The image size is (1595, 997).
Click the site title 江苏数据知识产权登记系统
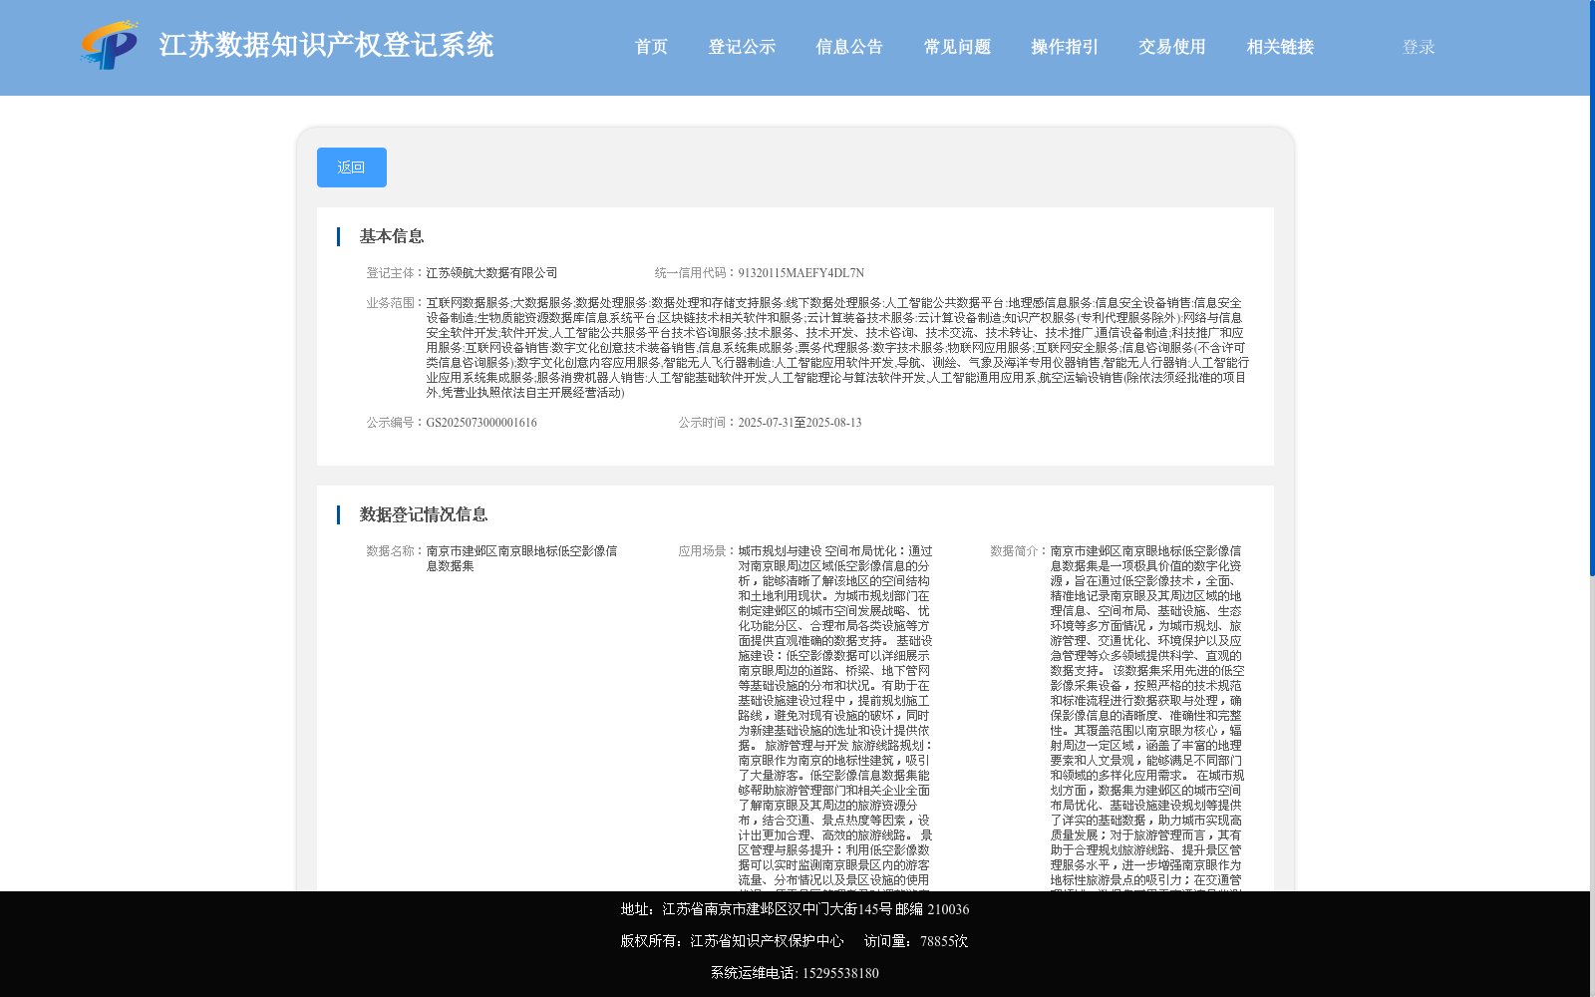(326, 45)
